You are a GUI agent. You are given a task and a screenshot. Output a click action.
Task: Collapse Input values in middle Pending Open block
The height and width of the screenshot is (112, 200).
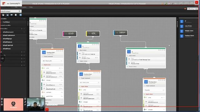89,86
